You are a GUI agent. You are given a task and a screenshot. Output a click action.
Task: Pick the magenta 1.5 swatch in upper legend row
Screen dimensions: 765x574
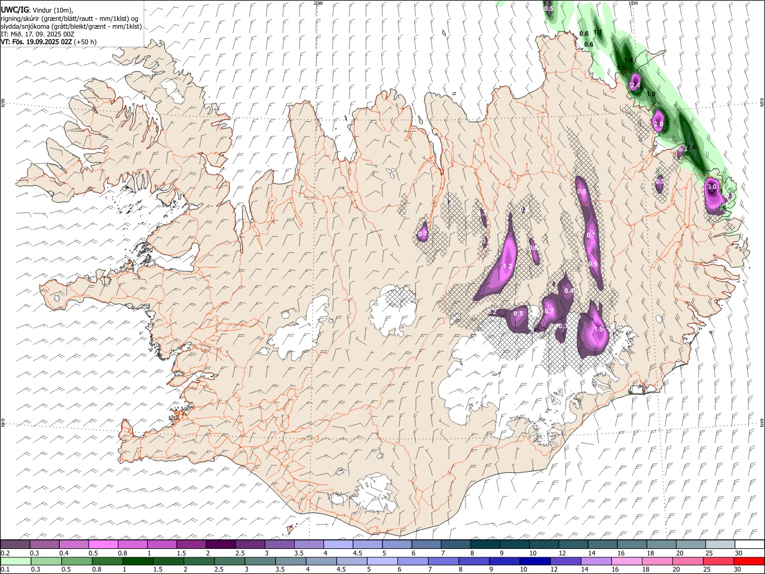click(x=191, y=544)
